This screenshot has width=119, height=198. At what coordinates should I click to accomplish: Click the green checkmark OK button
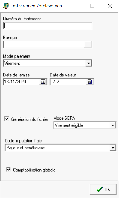click(103, 190)
